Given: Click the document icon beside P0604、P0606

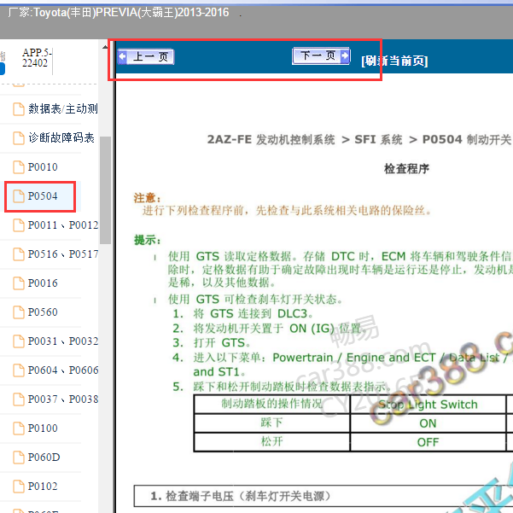Looking at the screenshot, I should click(19, 370).
